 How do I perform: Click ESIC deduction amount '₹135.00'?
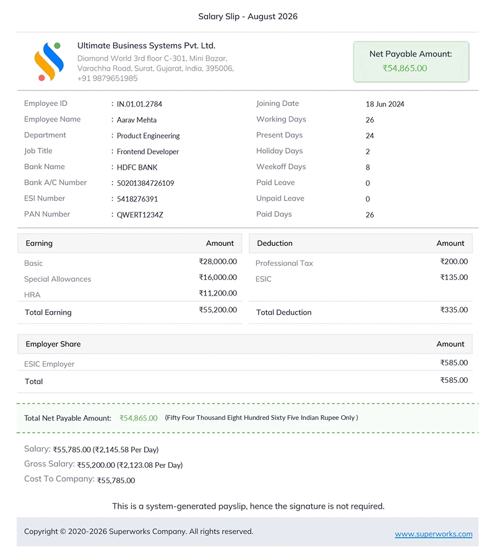tap(454, 277)
